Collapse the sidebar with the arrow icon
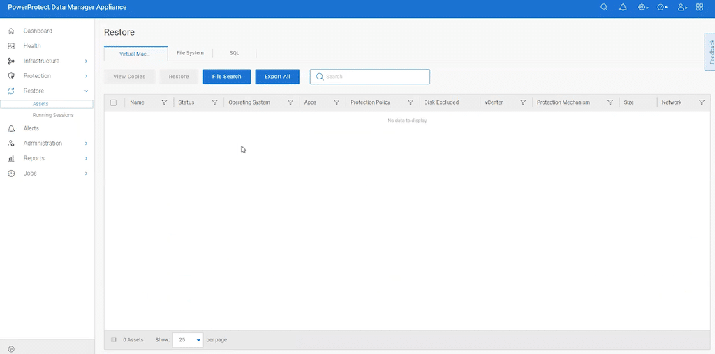715x354 pixels. tap(11, 349)
